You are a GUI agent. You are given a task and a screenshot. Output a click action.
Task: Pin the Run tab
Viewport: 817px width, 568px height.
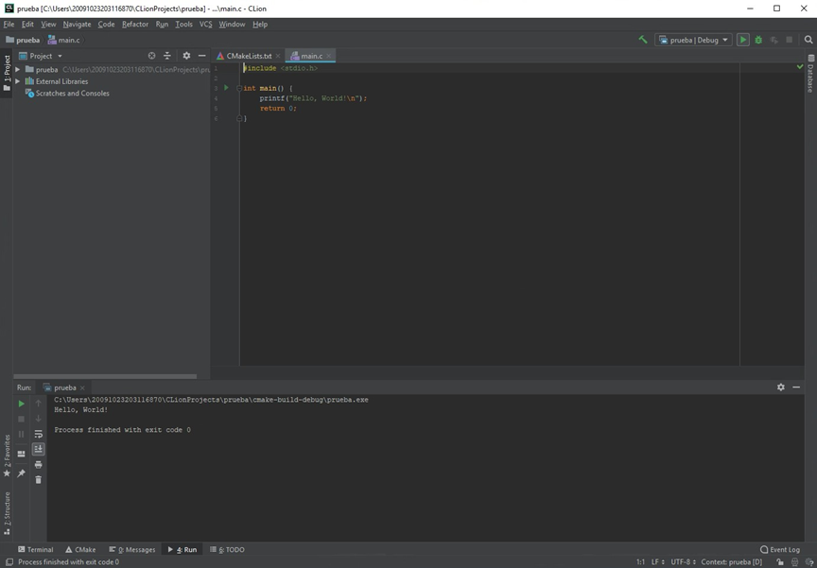point(22,473)
